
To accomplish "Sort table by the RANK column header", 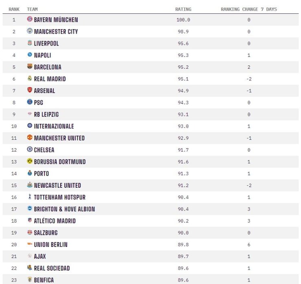I will coord(14,9).
